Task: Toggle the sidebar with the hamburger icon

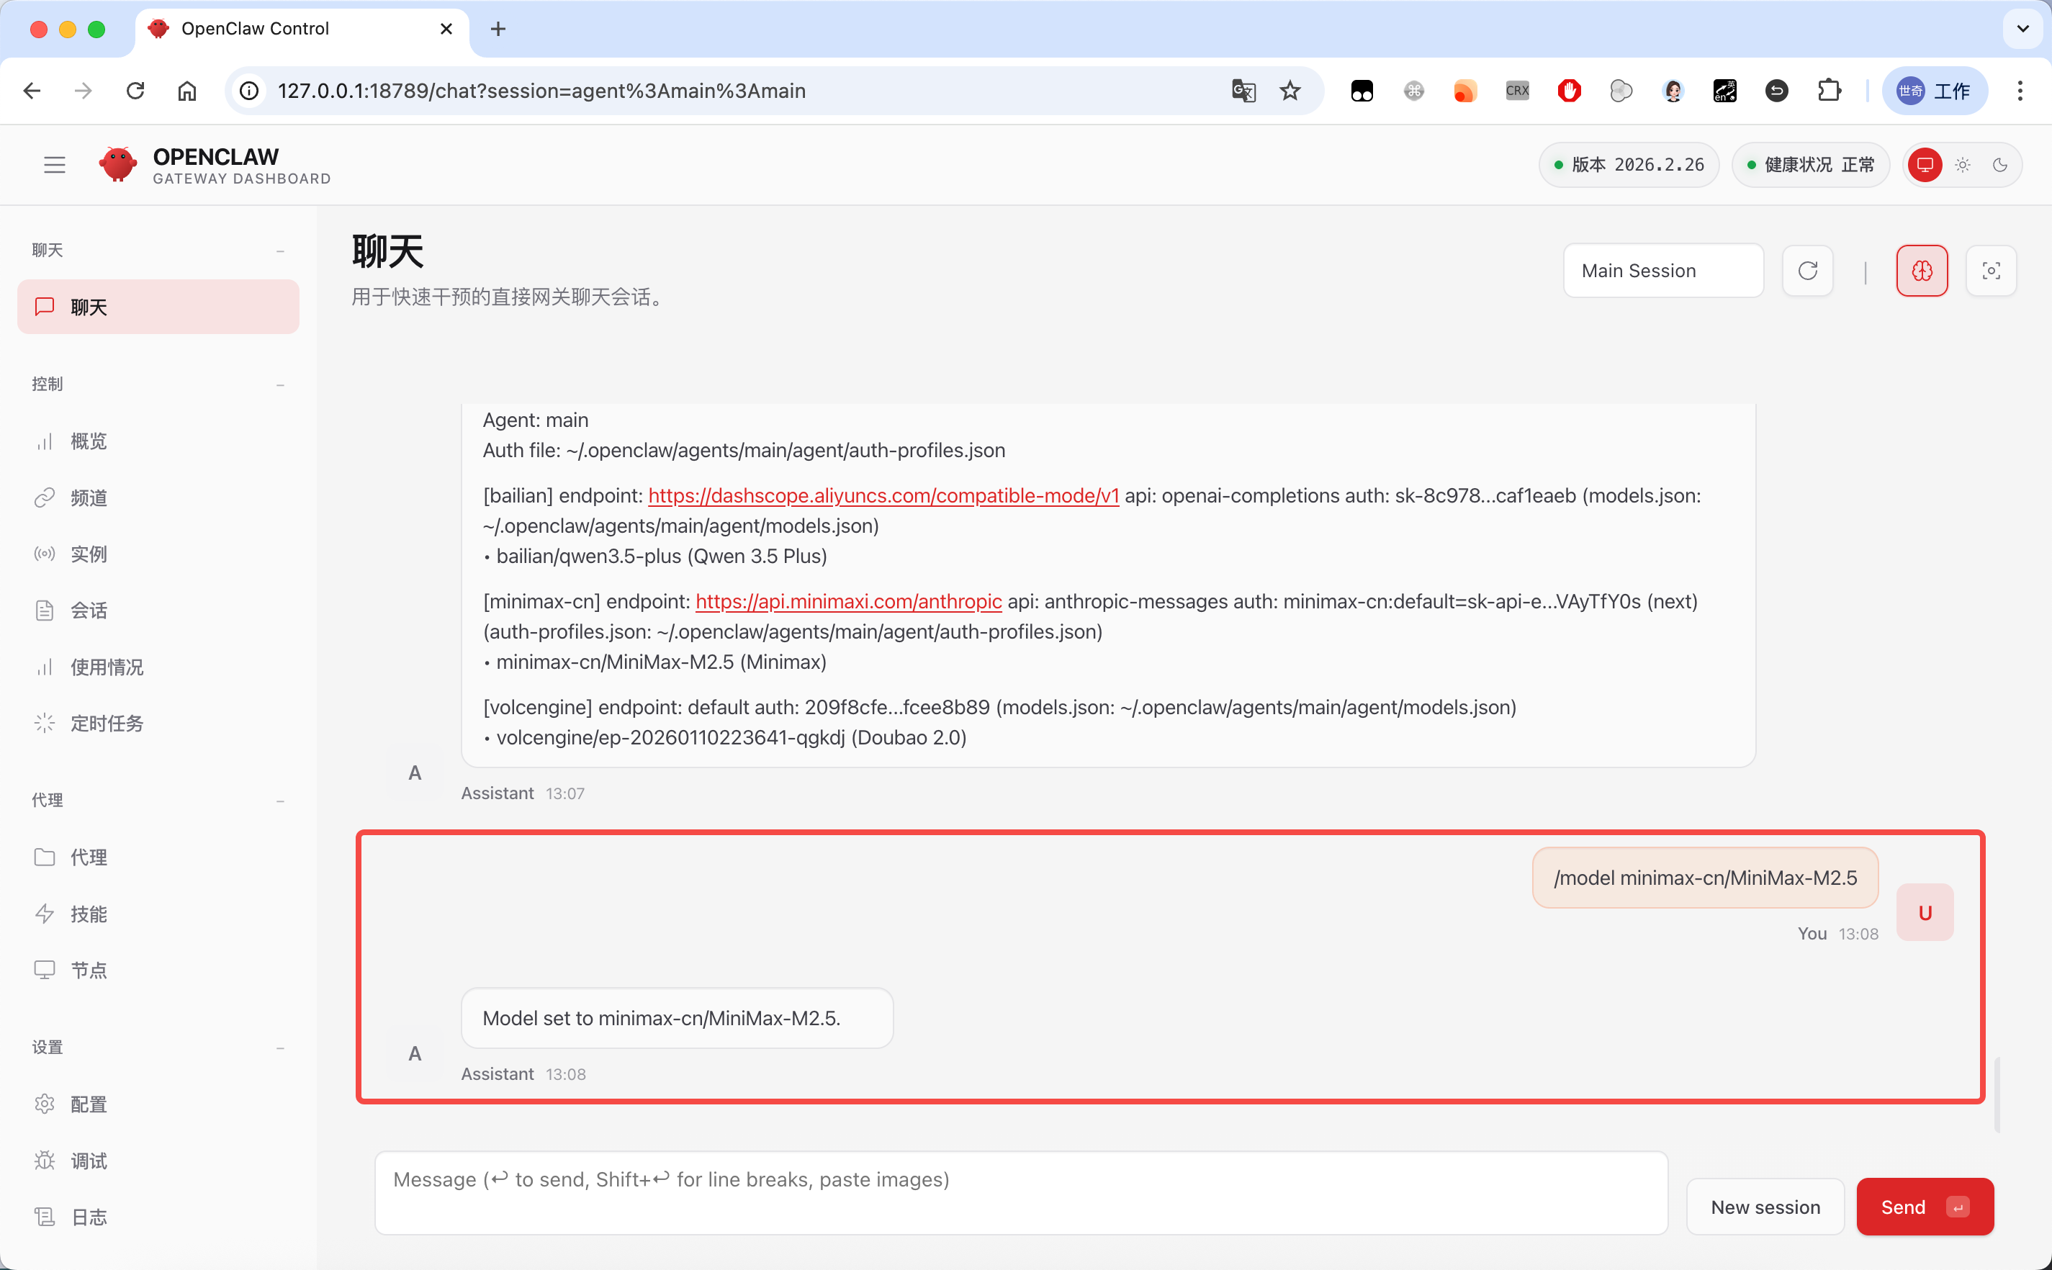Action: point(54,164)
